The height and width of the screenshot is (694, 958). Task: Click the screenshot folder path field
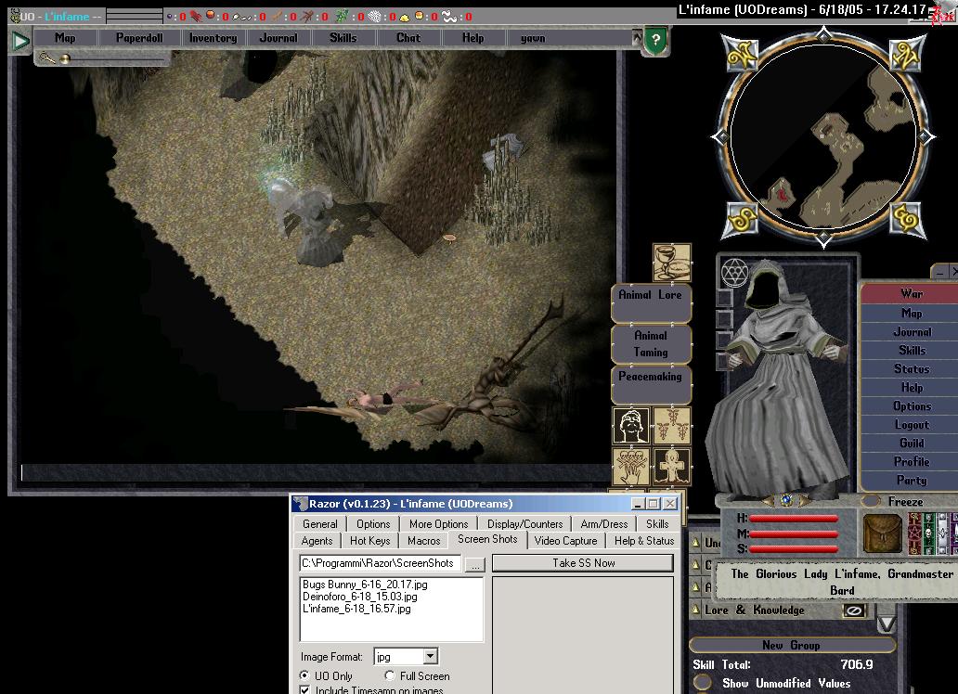point(380,563)
